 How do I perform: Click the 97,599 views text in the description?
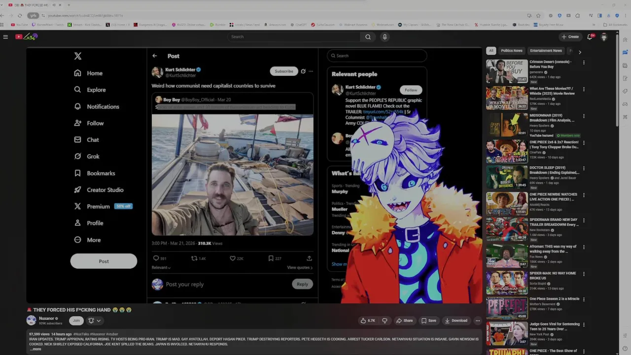click(38, 334)
